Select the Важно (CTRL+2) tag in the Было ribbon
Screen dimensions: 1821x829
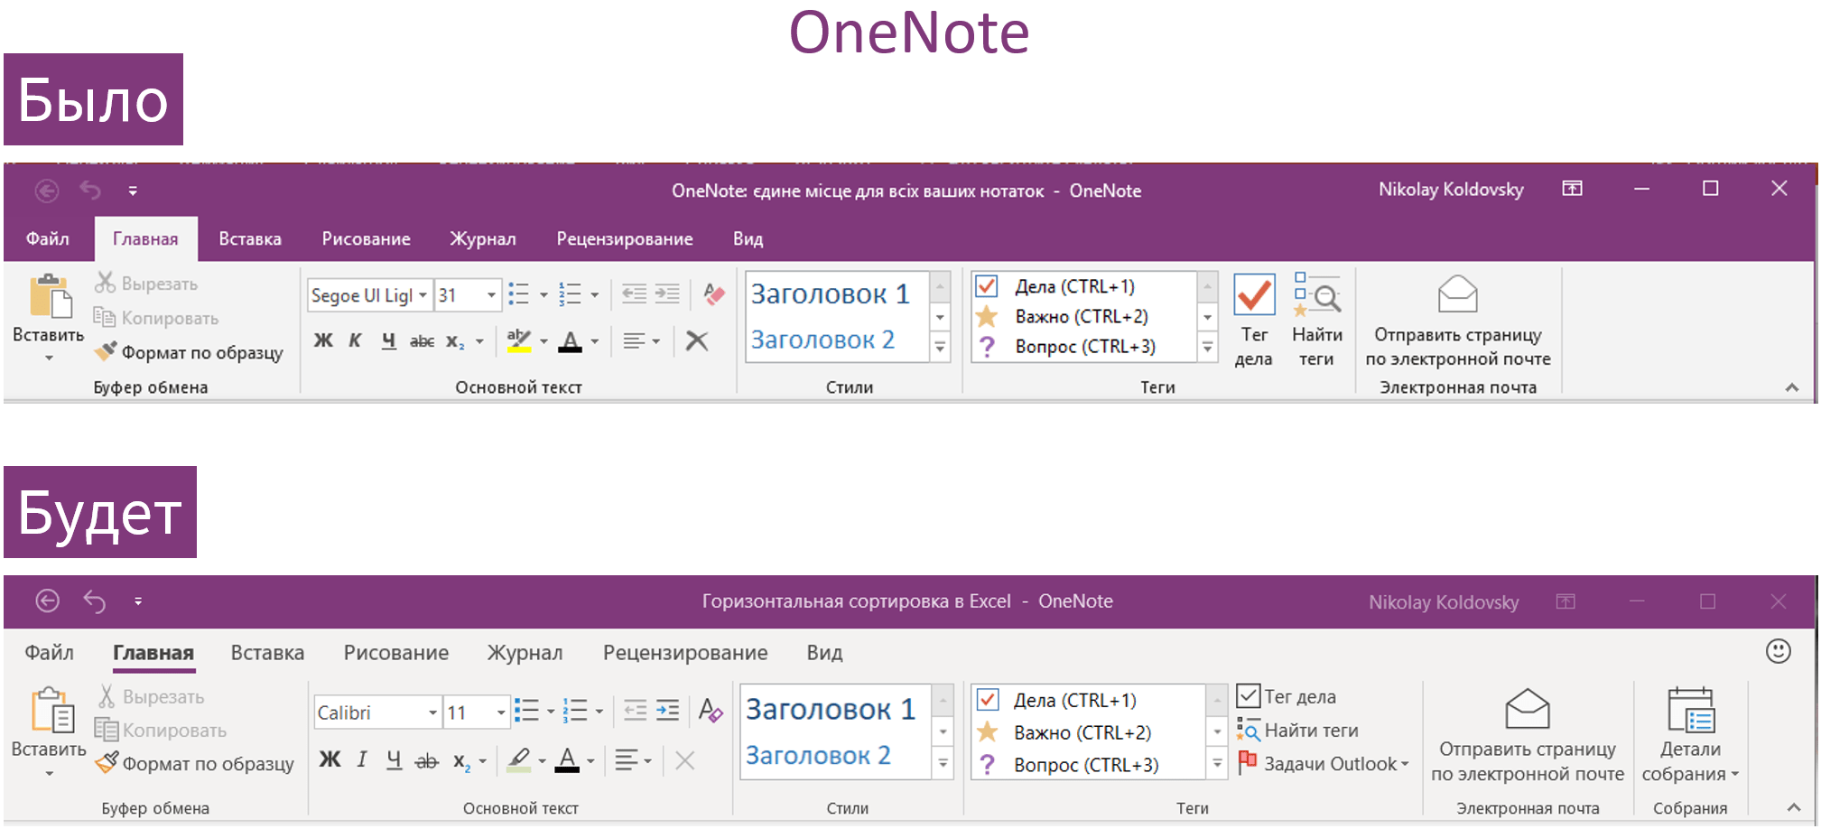[1082, 316]
